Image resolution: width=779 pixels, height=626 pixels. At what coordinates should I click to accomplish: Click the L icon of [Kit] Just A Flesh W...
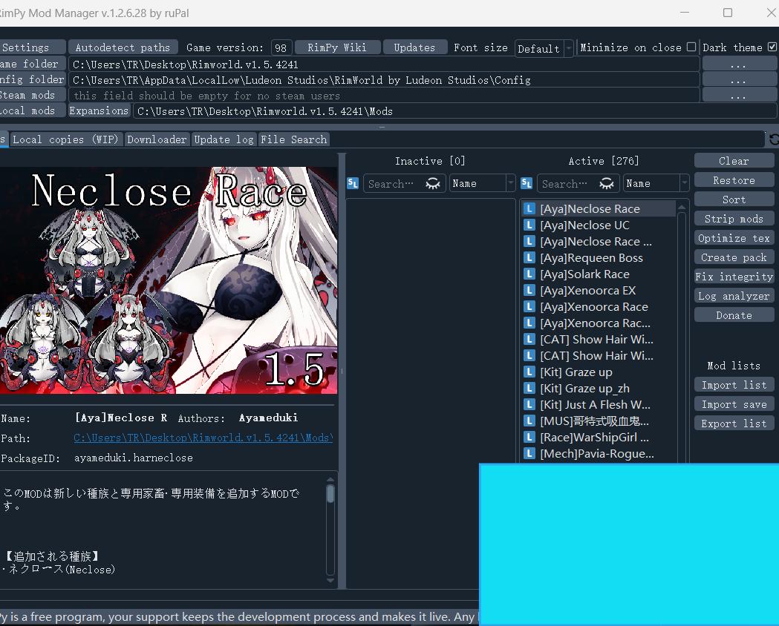(x=529, y=405)
